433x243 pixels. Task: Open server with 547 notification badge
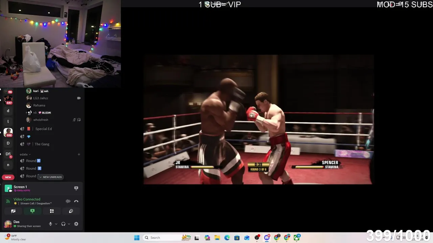pos(8,100)
